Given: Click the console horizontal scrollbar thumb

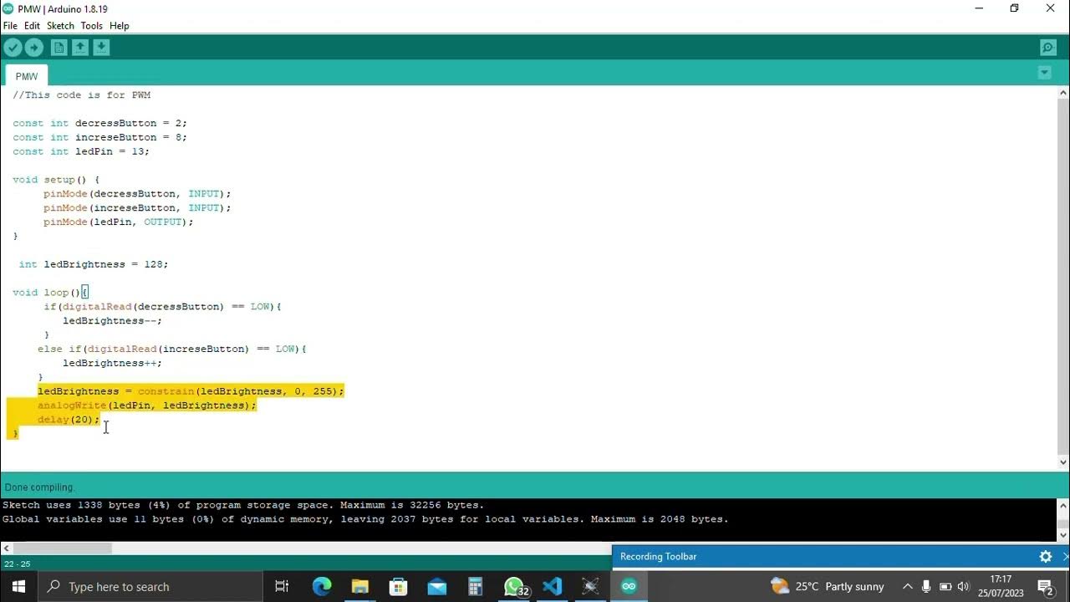Looking at the screenshot, I should [62, 548].
